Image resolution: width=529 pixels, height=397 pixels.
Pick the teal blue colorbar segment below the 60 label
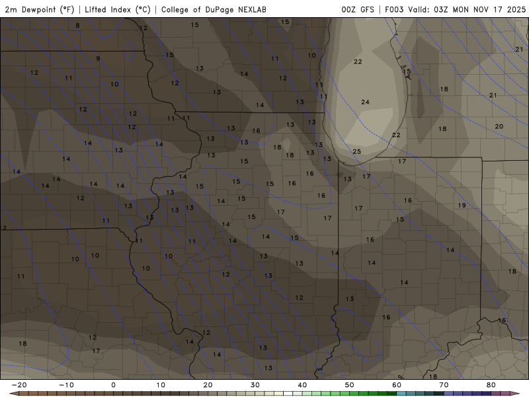pos(401,394)
